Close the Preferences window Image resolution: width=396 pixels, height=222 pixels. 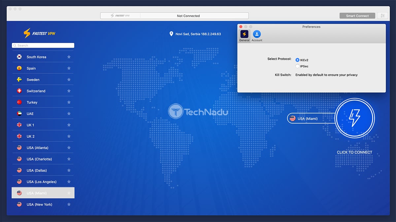click(x=241, y=27)
